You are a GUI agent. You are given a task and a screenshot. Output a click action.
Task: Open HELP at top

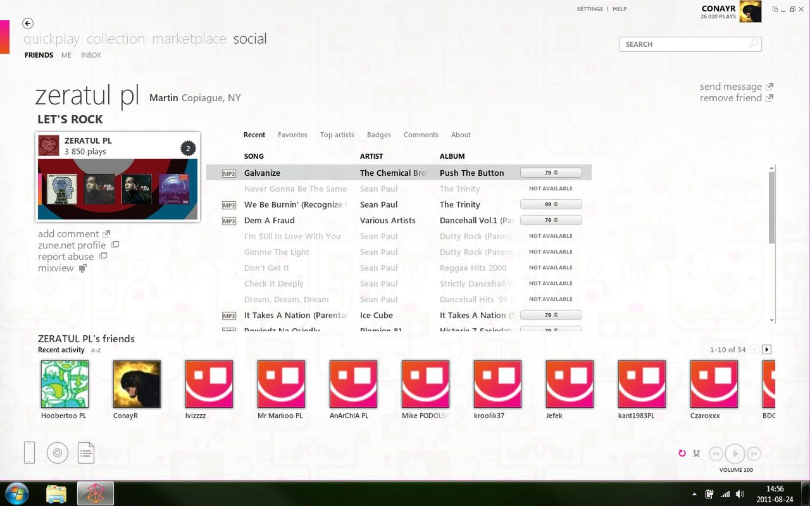[620, 9]
